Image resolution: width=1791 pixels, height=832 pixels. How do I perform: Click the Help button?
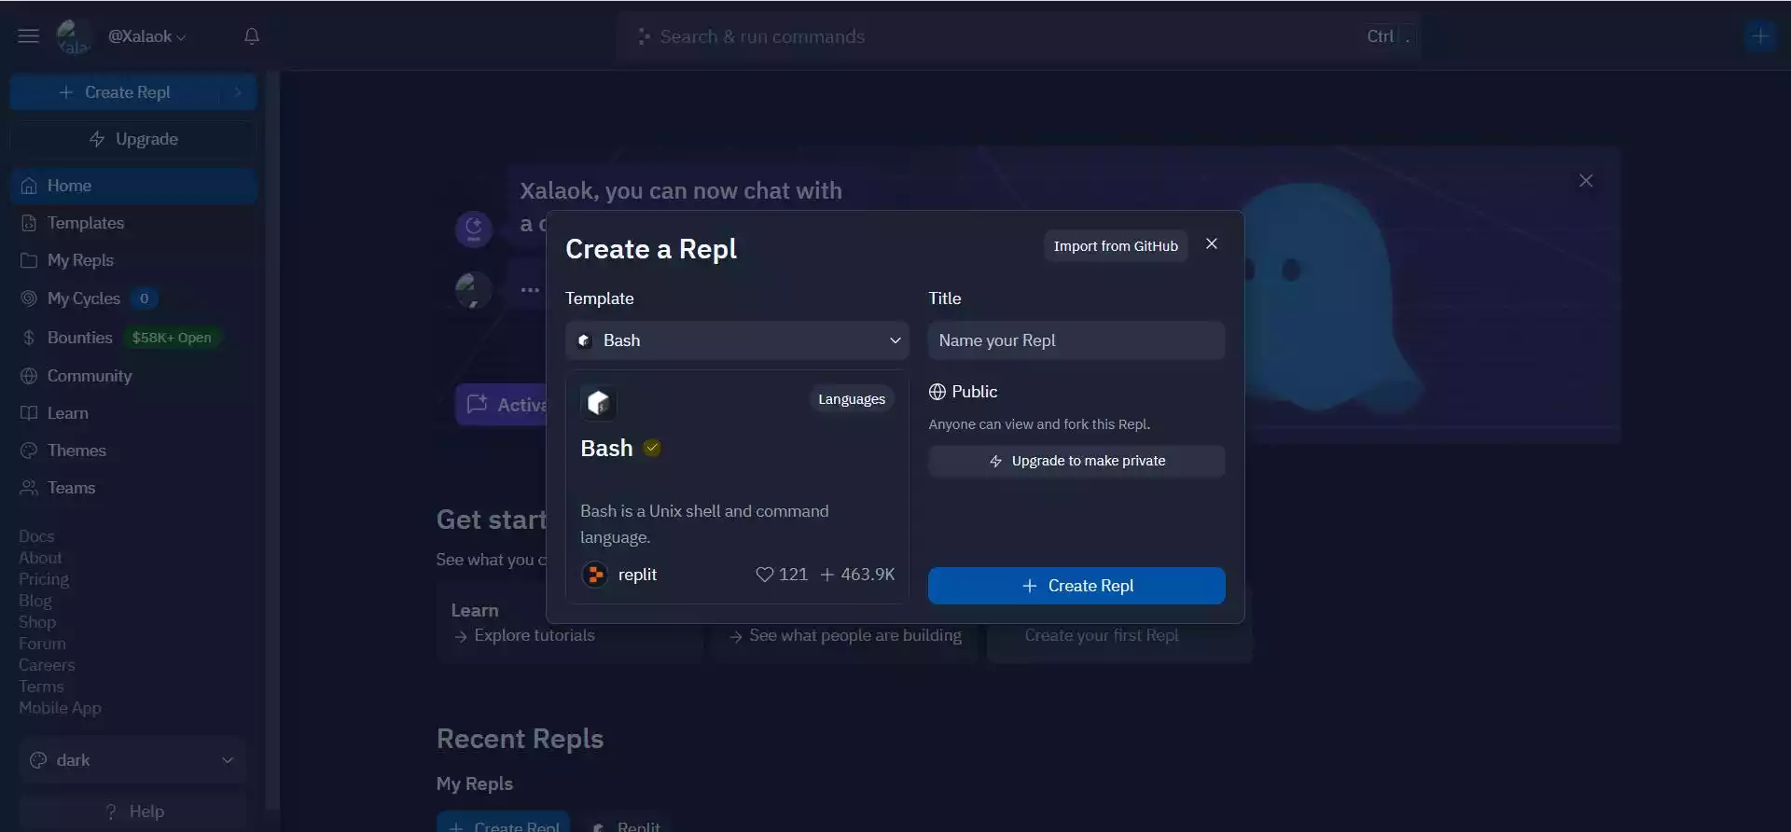point(133,811)
